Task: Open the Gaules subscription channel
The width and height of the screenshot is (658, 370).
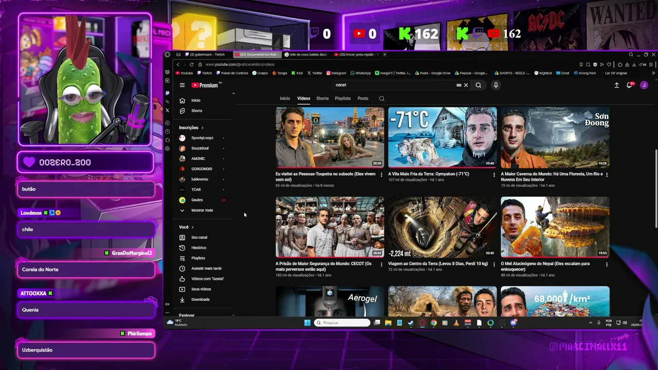Action: click(x=197, y=200)
